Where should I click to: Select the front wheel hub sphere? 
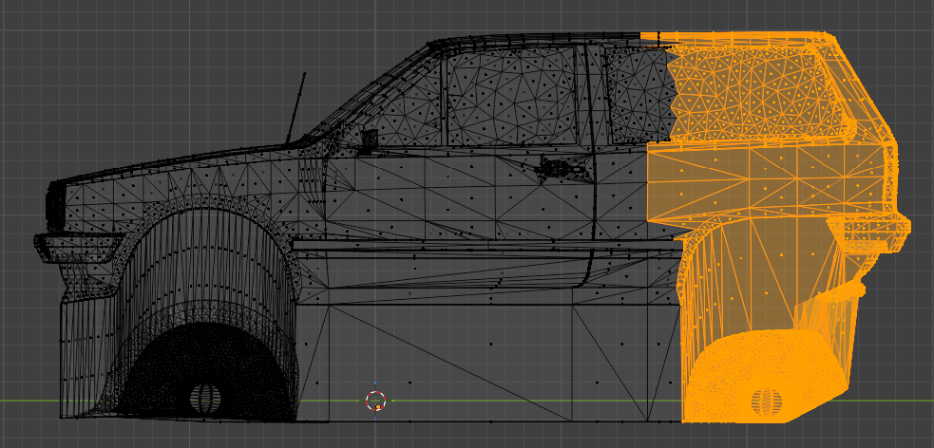(202, 397)
